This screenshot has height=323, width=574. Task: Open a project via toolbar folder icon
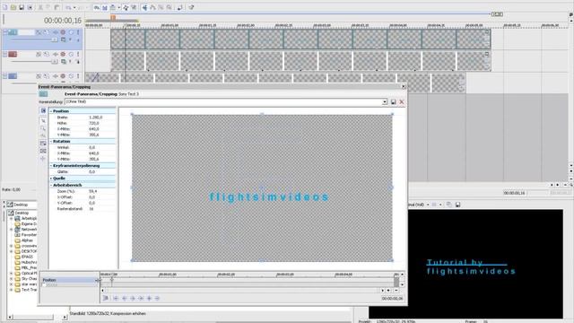[13, 7]
